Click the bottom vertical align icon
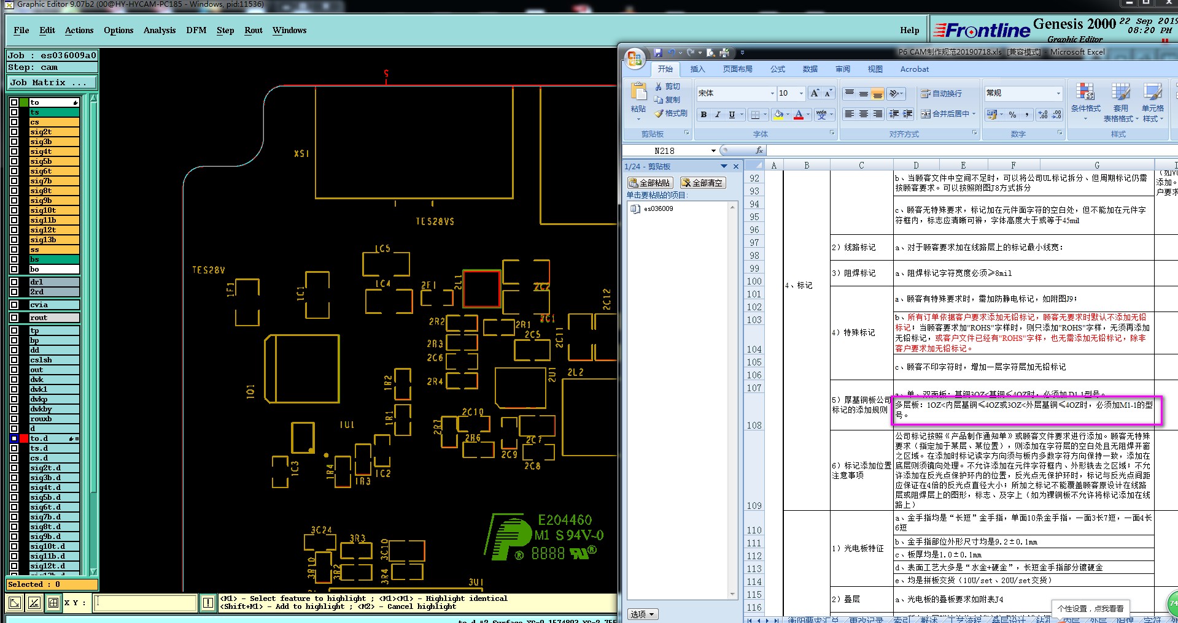Screen dimensions: 1178x623 click(878, 93)
